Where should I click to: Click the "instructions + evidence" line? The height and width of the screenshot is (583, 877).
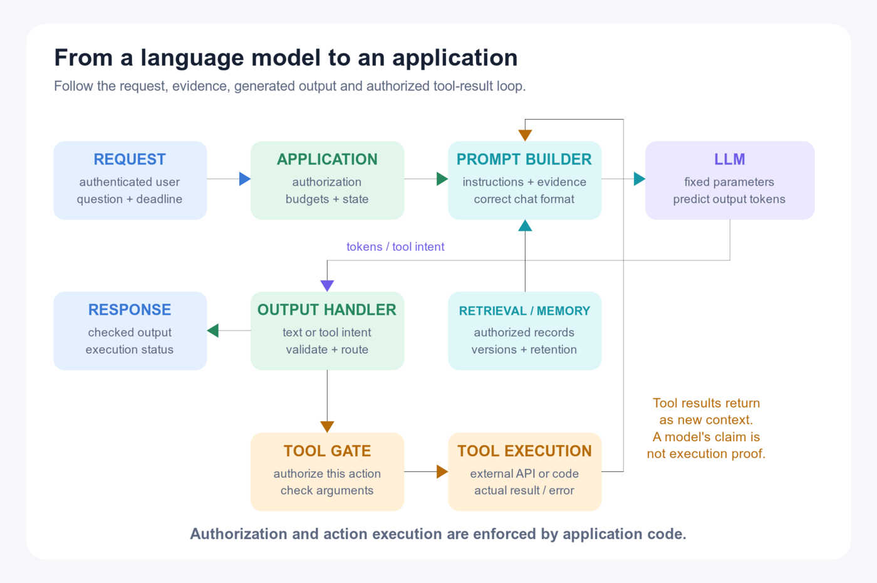pos(524,182)
